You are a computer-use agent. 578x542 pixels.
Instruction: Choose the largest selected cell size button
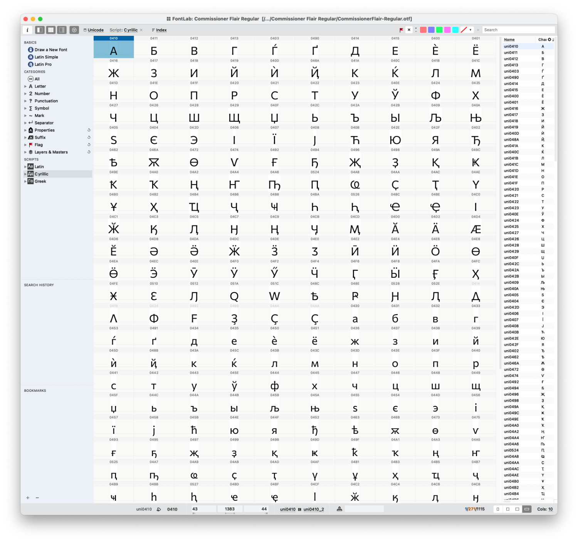click(527, 509)
